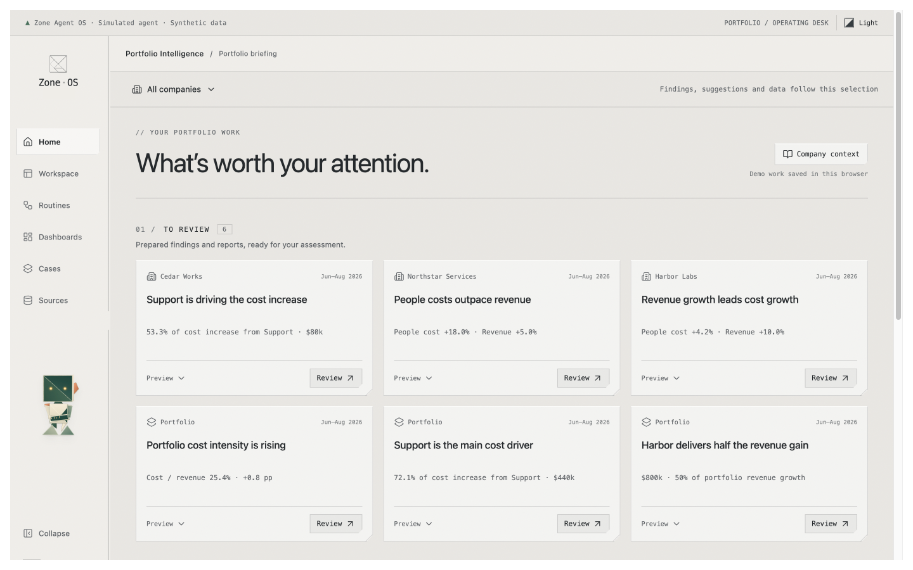Click the heading Support is the main cost driver
This screenshot has height=570, width=913.
463,445
